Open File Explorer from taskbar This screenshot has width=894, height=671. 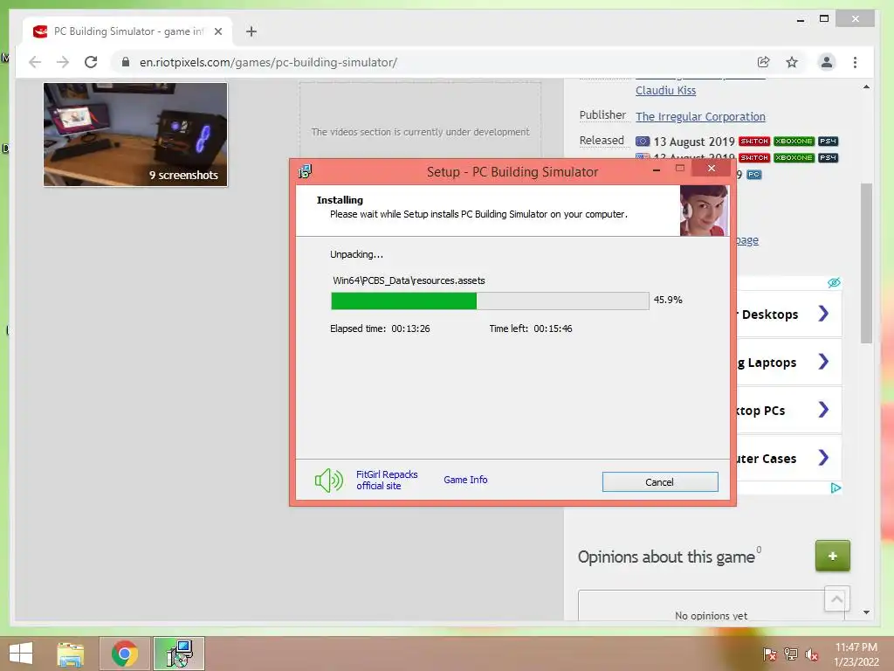(x=71, y=654)
